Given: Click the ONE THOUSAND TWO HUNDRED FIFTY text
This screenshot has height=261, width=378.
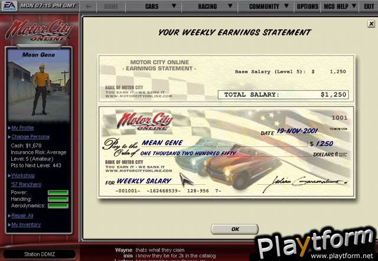Looking at the screenshot, I should pyautogui.click(x=188, y=154).
